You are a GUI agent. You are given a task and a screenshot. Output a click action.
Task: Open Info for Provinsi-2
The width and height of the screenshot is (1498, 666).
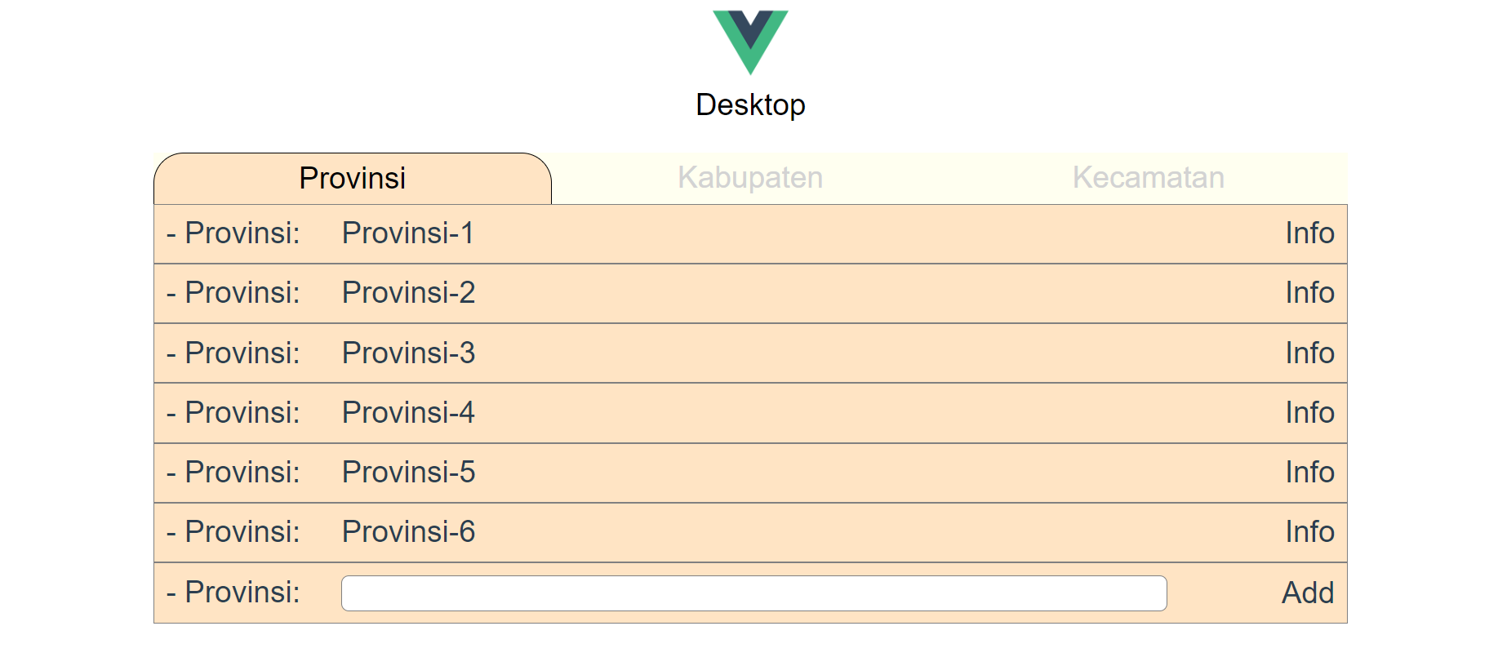[x=1309, y=293]
